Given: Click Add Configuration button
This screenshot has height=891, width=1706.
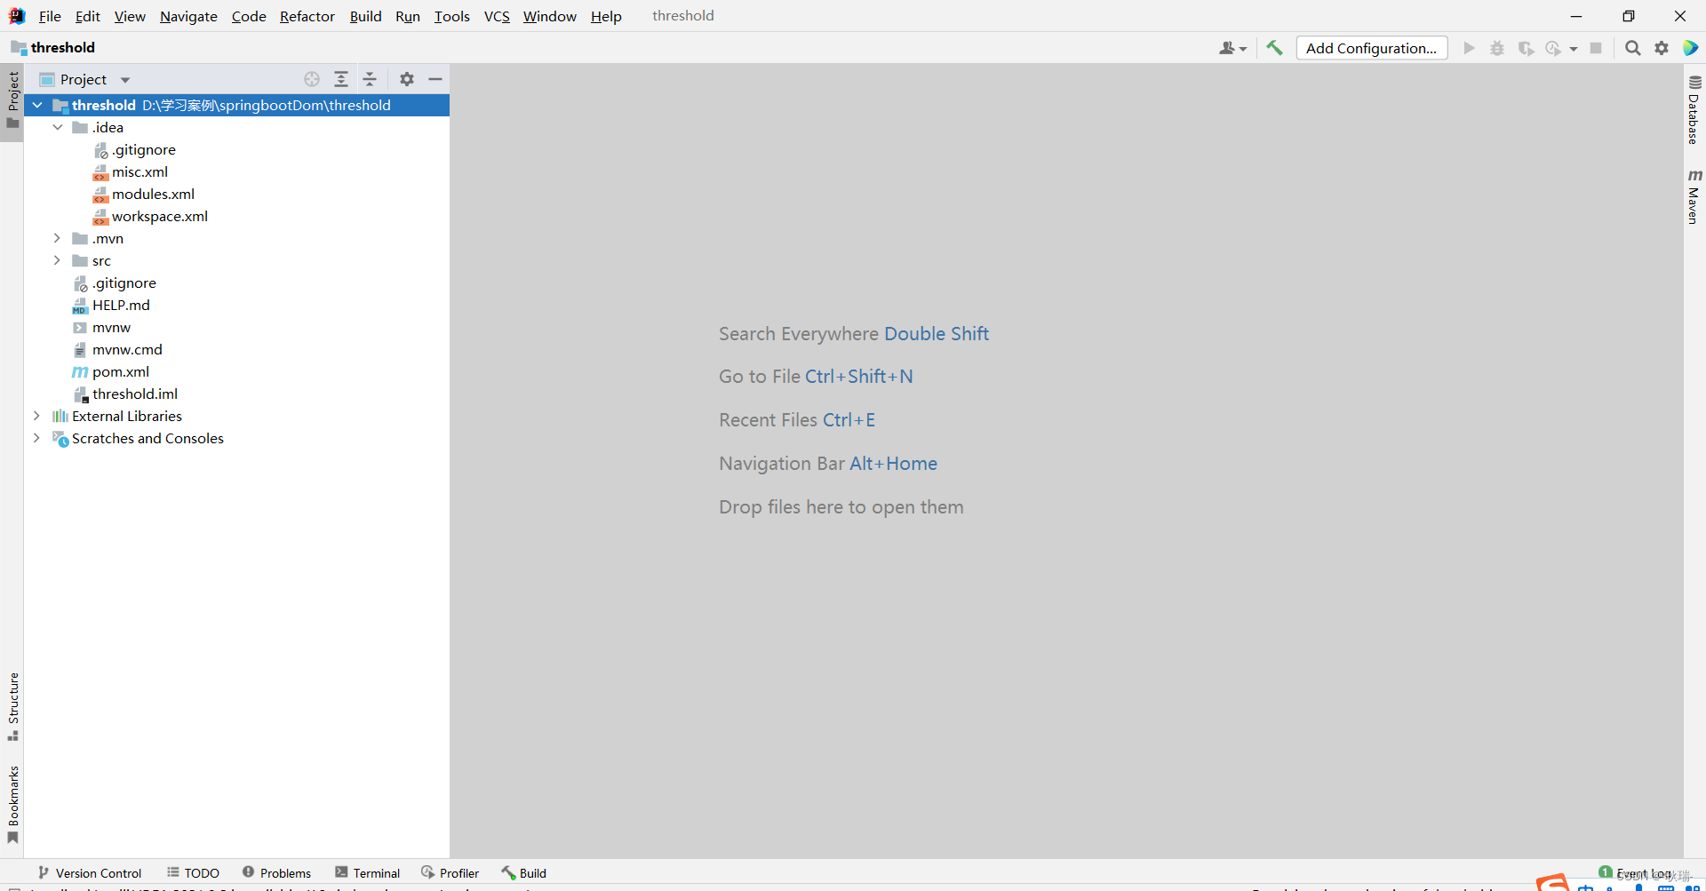Looking at the screenshot, I should tap(1371, 48).
